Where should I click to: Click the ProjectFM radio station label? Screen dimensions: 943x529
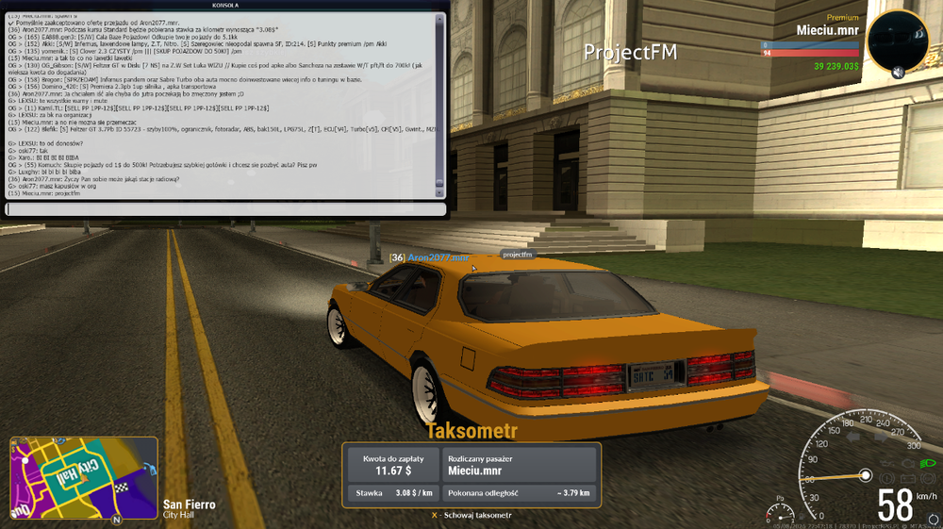click(630, 52)
